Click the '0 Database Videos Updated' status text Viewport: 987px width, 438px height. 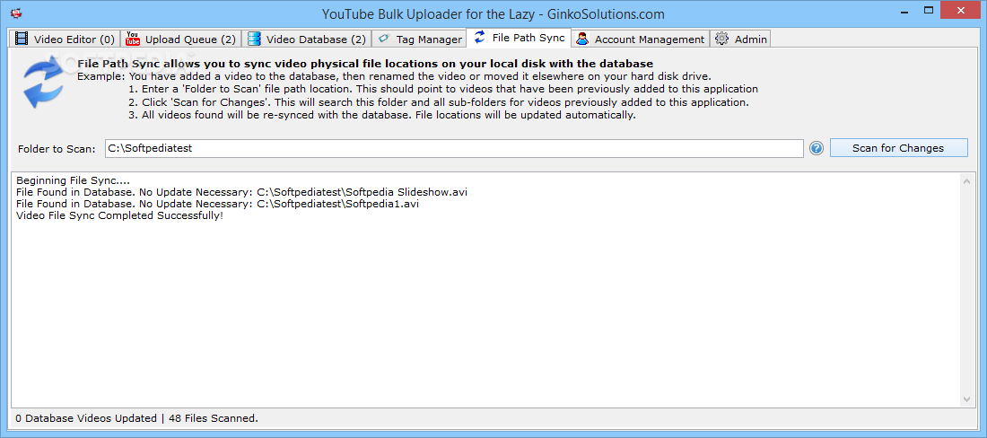click(86, 418)
